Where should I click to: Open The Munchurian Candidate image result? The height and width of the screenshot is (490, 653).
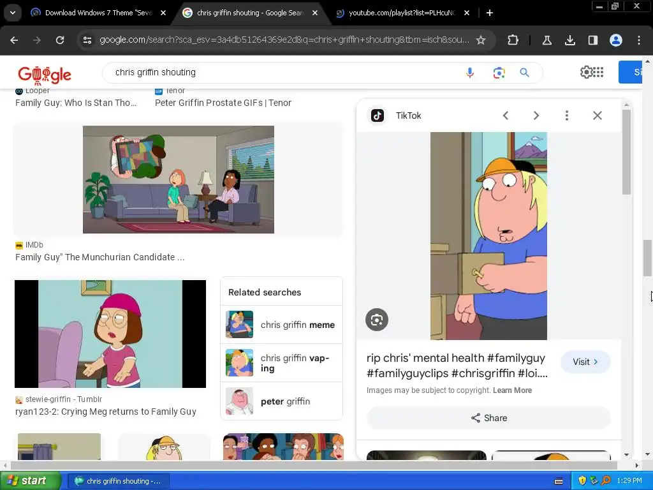click(179, 179)
